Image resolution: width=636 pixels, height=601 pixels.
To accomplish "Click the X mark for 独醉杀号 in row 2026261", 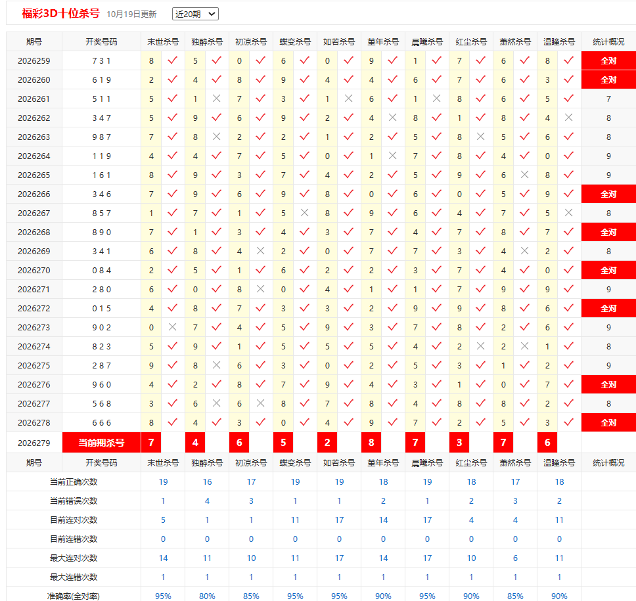I will 217,99.
